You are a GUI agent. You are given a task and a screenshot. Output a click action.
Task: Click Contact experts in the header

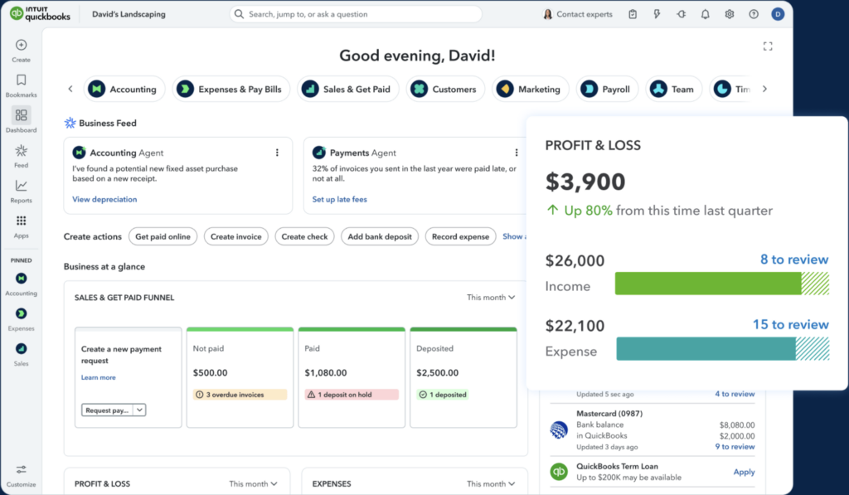pyautogui.click(x=578, y=14)
